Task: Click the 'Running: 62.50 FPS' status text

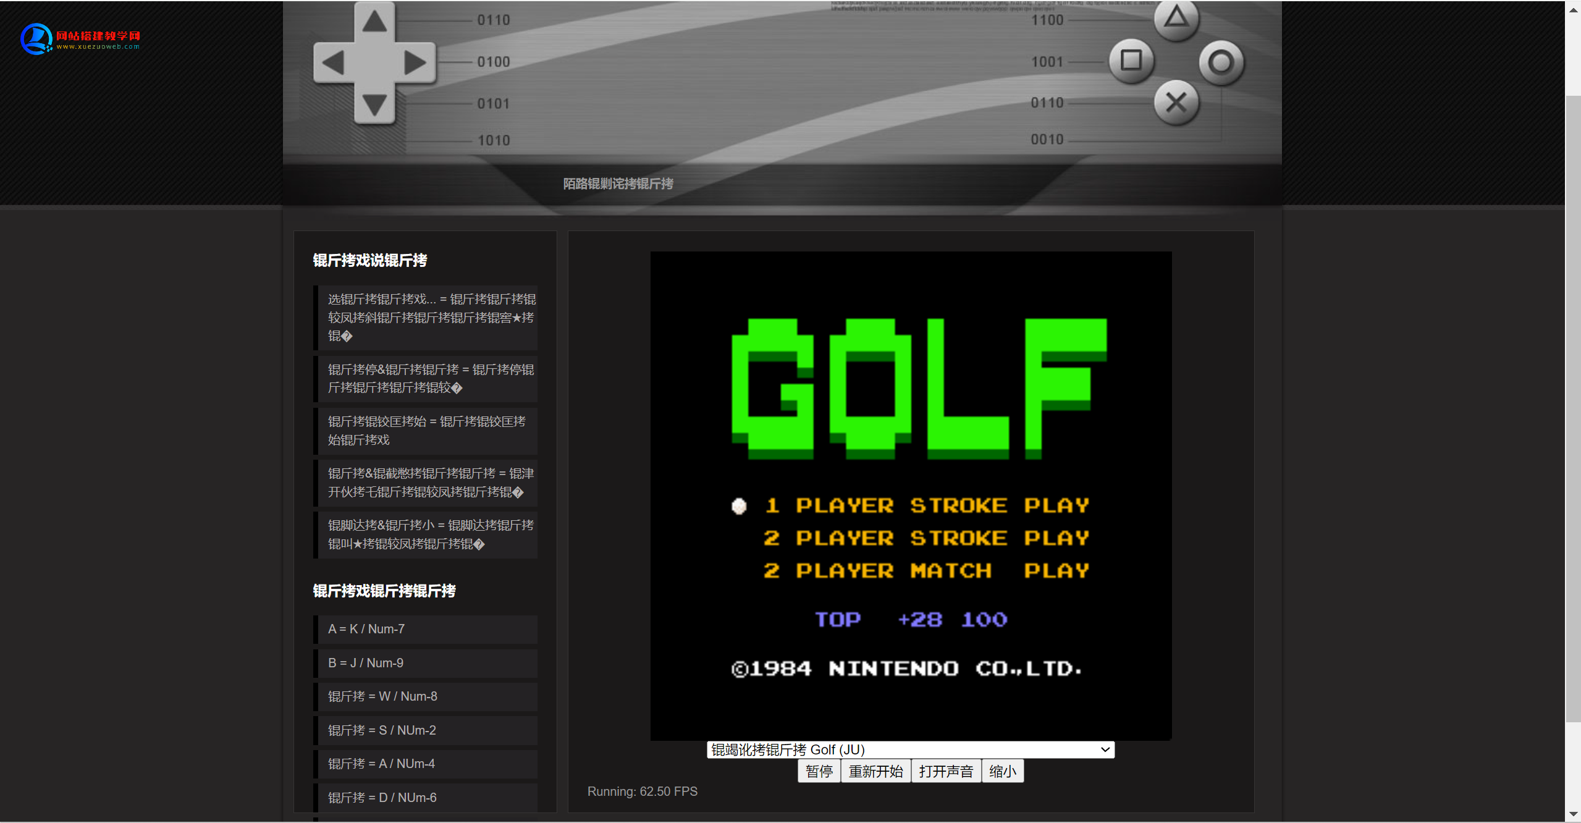Action: click(643, 791)
